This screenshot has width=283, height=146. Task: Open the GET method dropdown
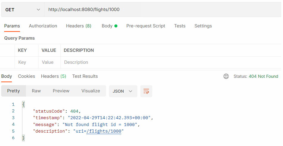(23, 10)
